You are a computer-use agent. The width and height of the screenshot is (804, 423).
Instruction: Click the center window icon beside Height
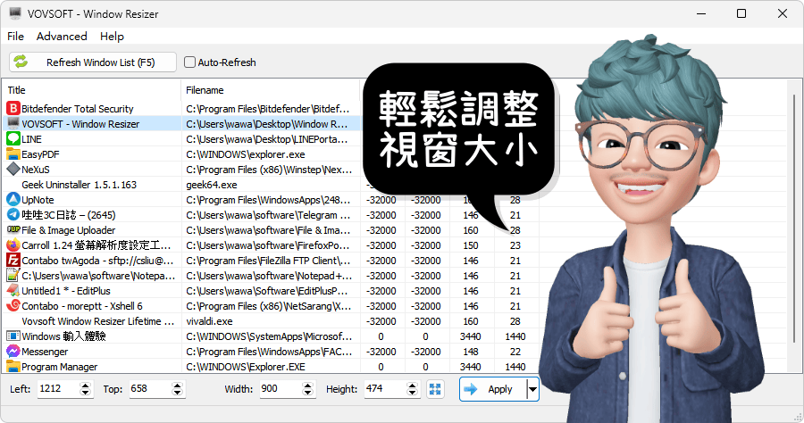click(x=435, y=389)
